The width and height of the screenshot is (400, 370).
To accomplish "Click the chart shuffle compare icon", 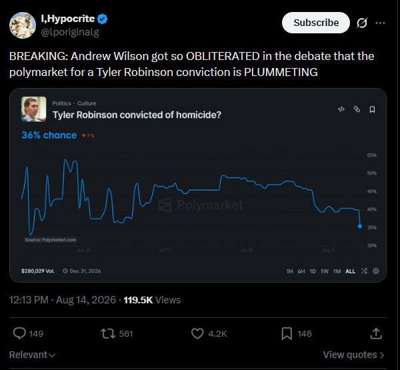I will pos(364,271).
